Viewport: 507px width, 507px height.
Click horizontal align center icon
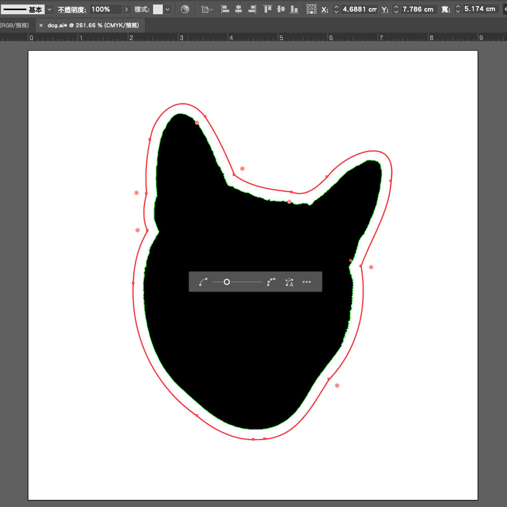238,9
